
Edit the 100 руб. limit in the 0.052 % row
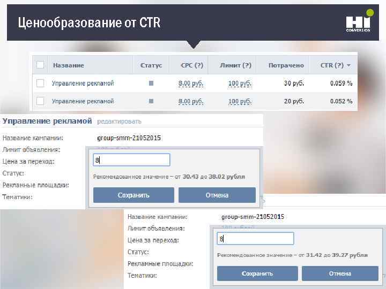click(x=240, y=102)
